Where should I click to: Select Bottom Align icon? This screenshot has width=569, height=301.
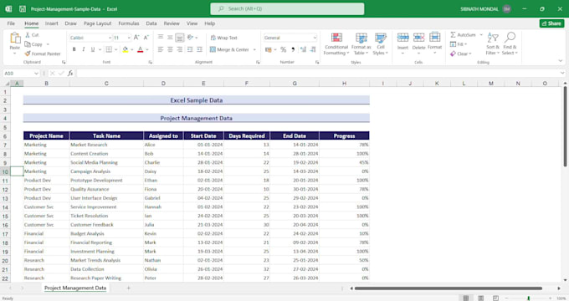coord(180,38)
